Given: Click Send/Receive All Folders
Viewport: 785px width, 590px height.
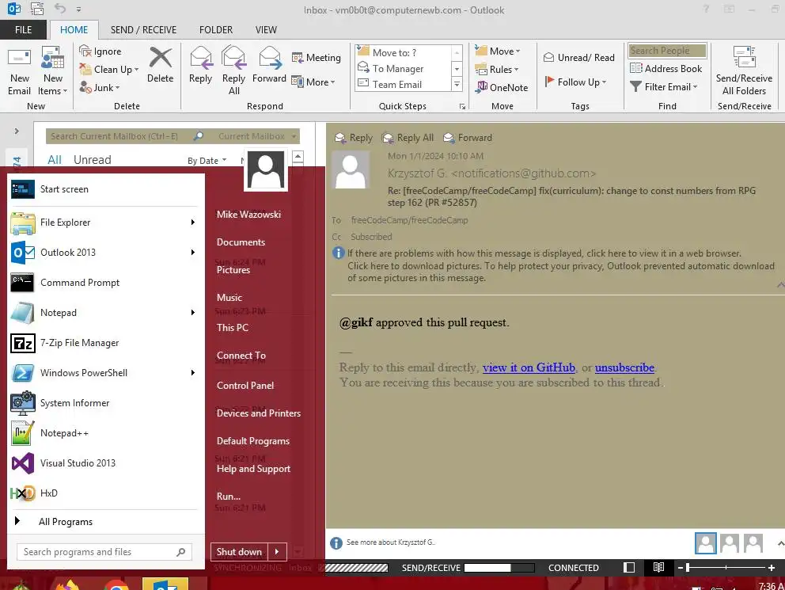Looking at the screenshot, I should pyautogui.click(x=744, y=71).
